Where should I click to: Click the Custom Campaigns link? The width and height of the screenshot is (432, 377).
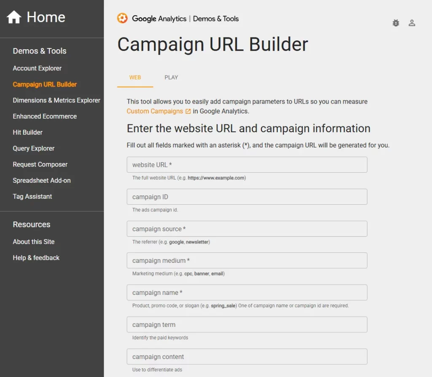(x=155, y=111)
